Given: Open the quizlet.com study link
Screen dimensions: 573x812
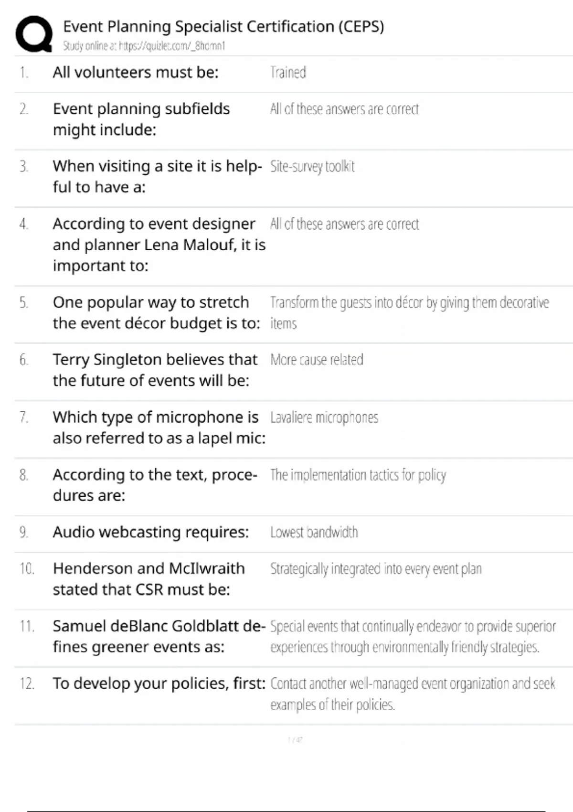Looking at the screenshot, I should pyautogui.click(x=144, y=46).
